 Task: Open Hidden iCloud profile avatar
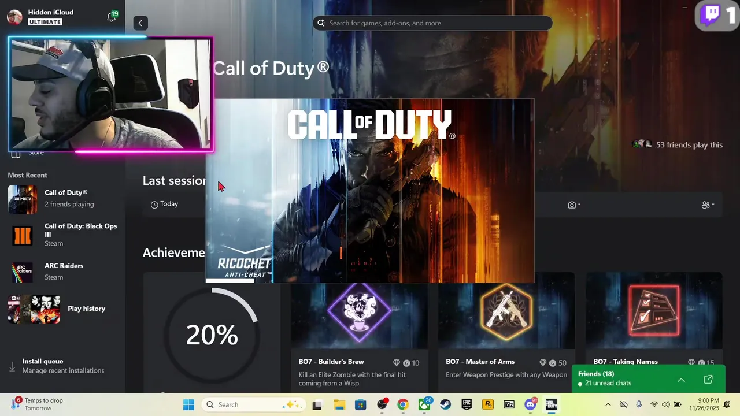click(x=14, y=17)
